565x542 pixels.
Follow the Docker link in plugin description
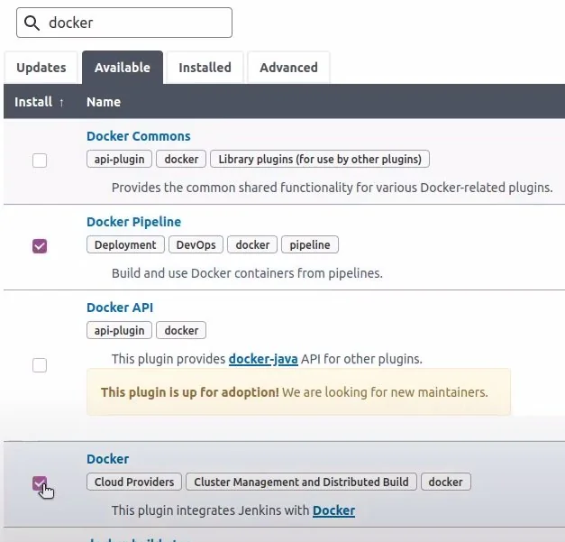tap(333, 510)
